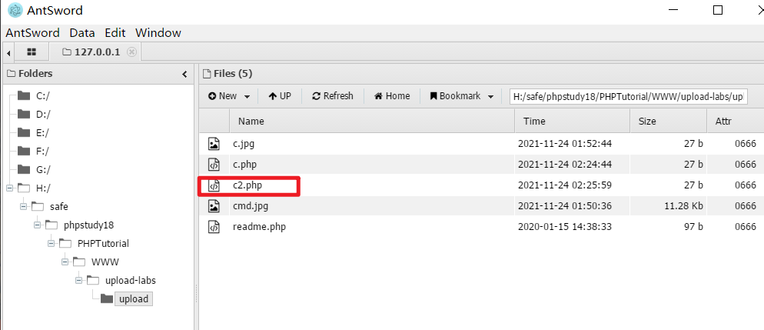
Task: Select the file c.jpg
Action: pyautogui.click(x=244, y=144)
